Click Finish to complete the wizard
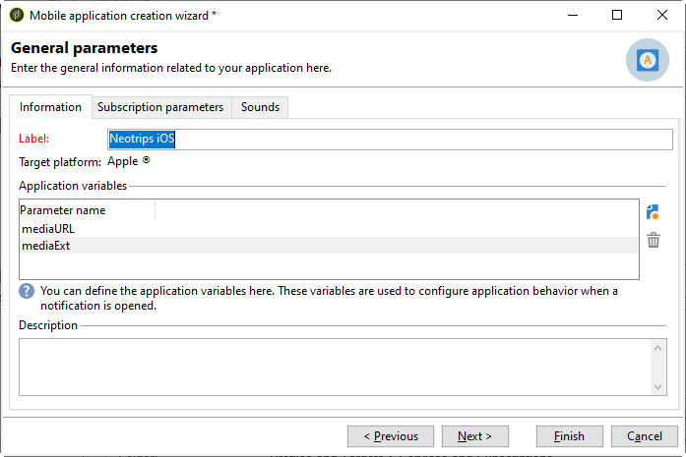Image resolution: width=686 pixels, height=457 pixels. tap(569, 436)
